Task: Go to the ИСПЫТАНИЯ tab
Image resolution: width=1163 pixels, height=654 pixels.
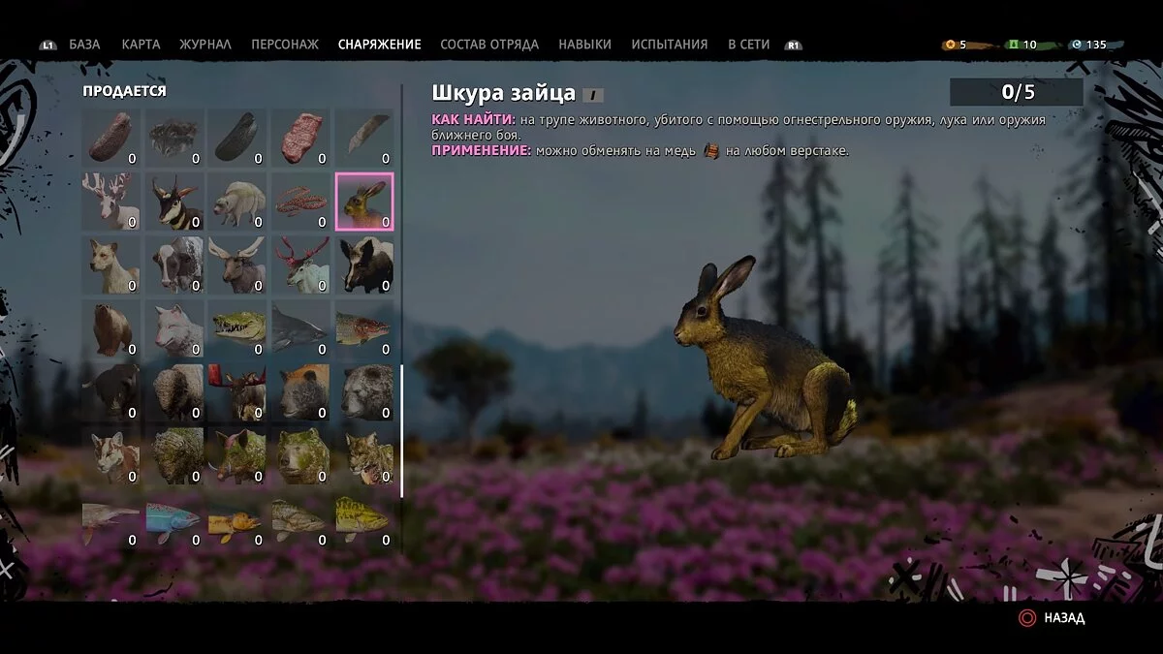Action: 670,45
